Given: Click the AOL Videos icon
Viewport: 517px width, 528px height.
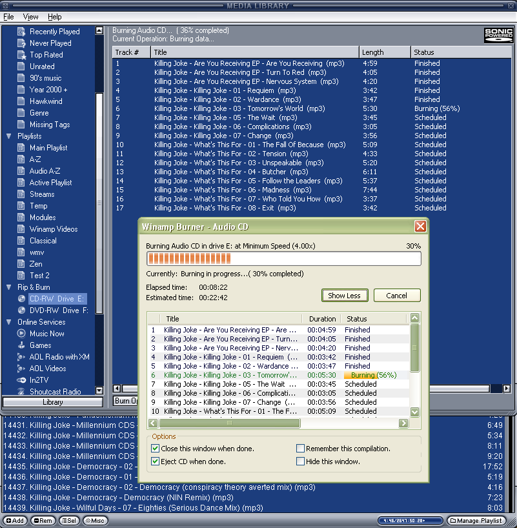Looking at the screenshot, I should coord(21,369).
